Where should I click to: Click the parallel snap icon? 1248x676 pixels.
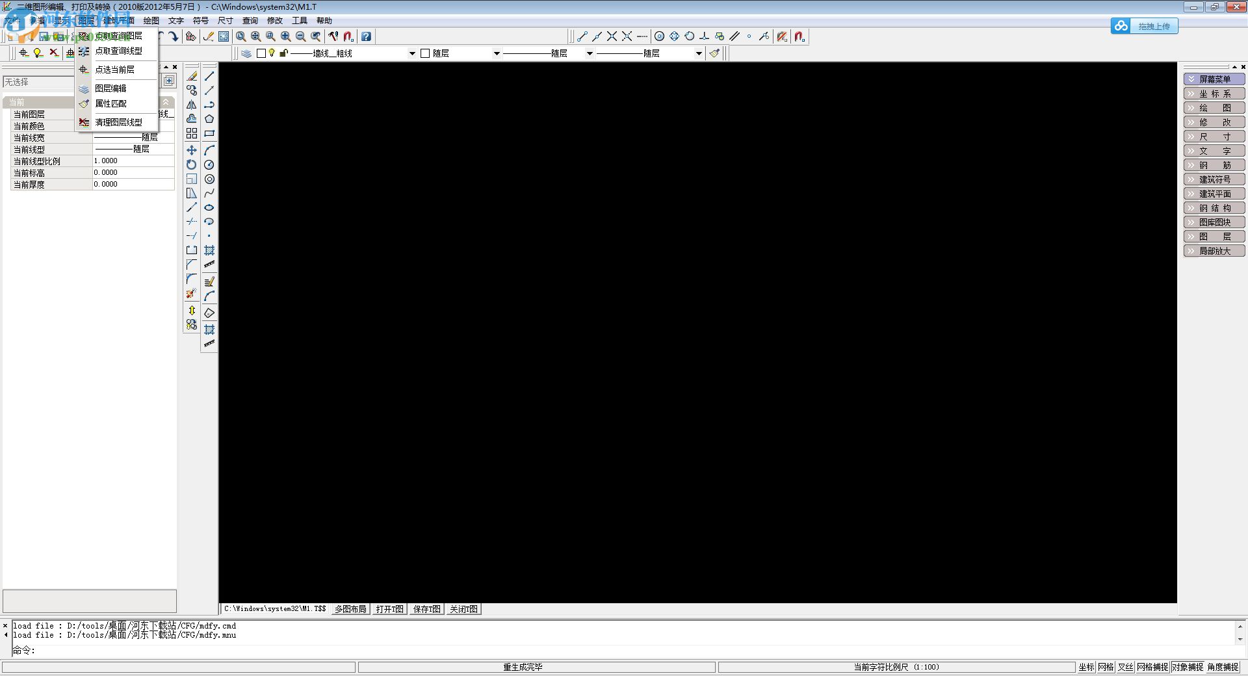tap(734, 36)
